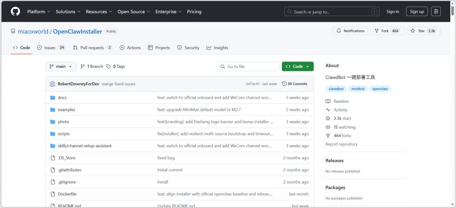
Task: Focus the Search or jump to field
Action: (x=332, y=12)
